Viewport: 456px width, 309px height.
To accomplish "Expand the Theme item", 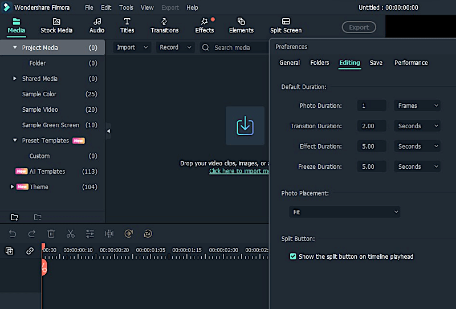I will coord(12,186).
